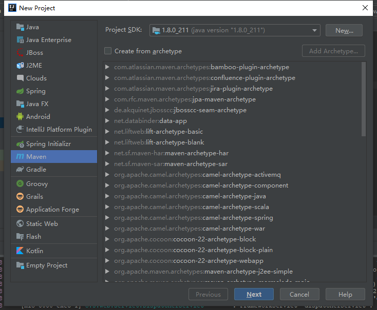Screen dimensions: 377x310
Task: Select the Maven 'm' icon
Action: click(20, 156)
